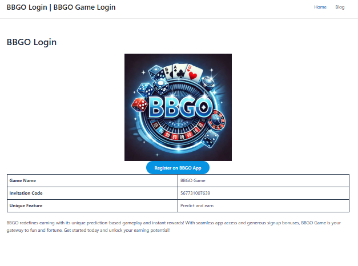Open the Blog navigation link
This screenshot has height=266, width=358.
pos(340,7)
